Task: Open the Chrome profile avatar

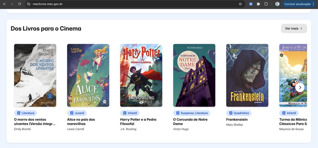Action: 277,4
